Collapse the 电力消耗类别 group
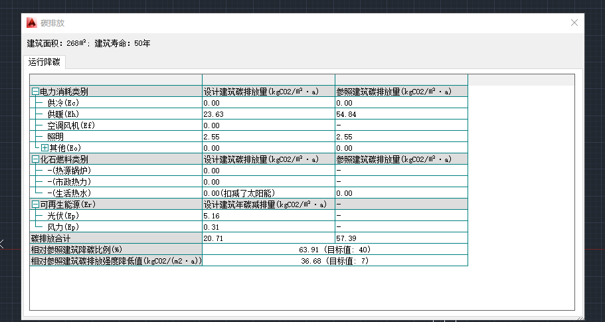The image size is (605, 322). 35,92
